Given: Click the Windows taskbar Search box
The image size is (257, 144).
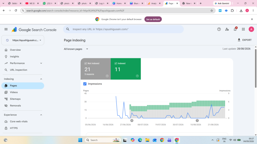Looking at the screenshot, I should pos(103,140).
